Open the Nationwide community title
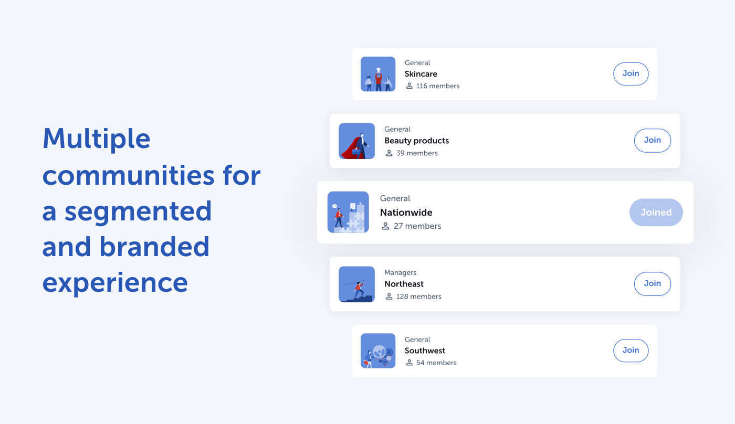735x424 pixels. [x=406, y=213]
